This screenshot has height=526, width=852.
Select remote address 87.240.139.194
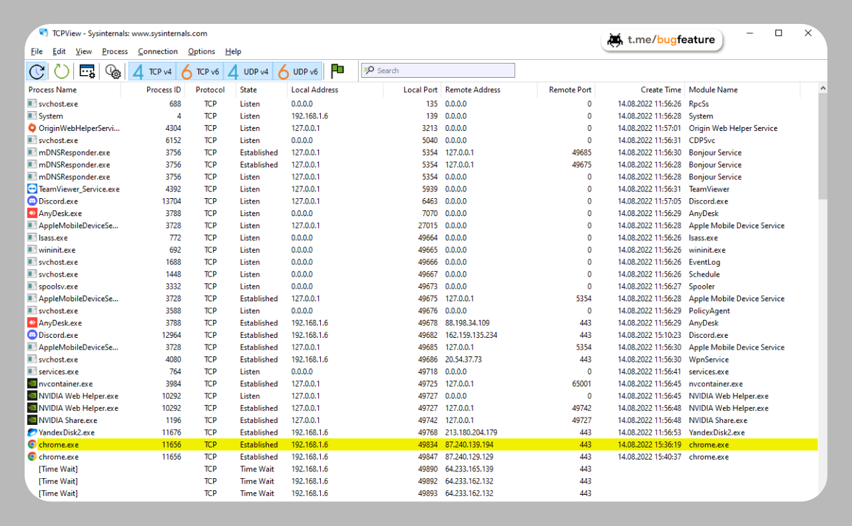pyautogui.click(x=469, y=445)
